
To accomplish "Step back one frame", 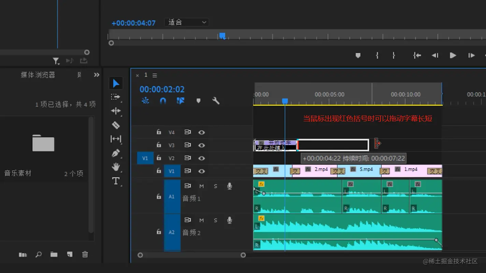I will pos(435,55).
